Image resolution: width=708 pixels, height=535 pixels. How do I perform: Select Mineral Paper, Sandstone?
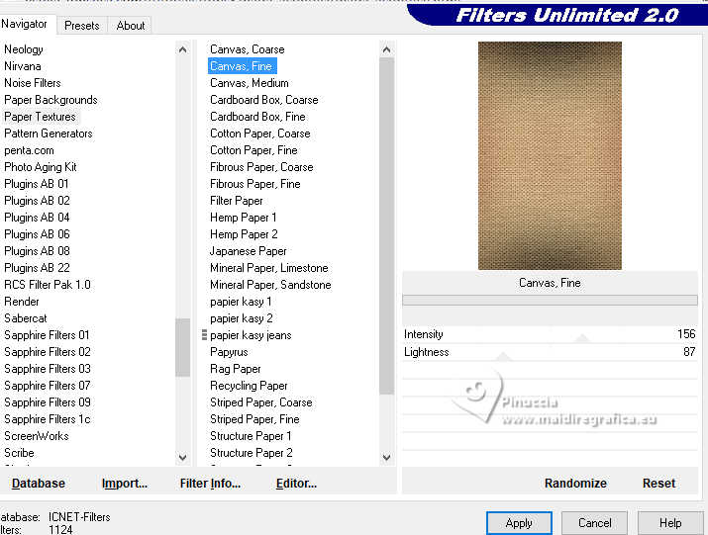pyautogui.click(x=270, y=285)
